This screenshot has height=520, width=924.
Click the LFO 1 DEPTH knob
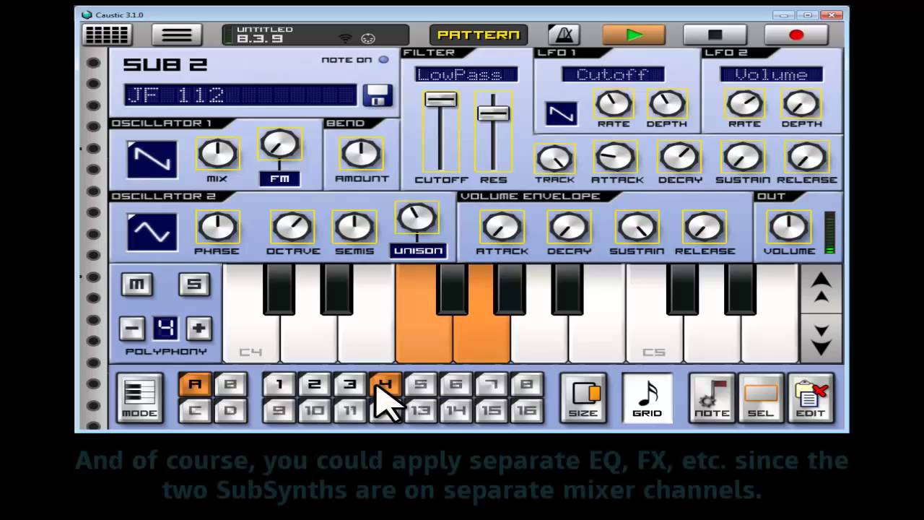667,104
